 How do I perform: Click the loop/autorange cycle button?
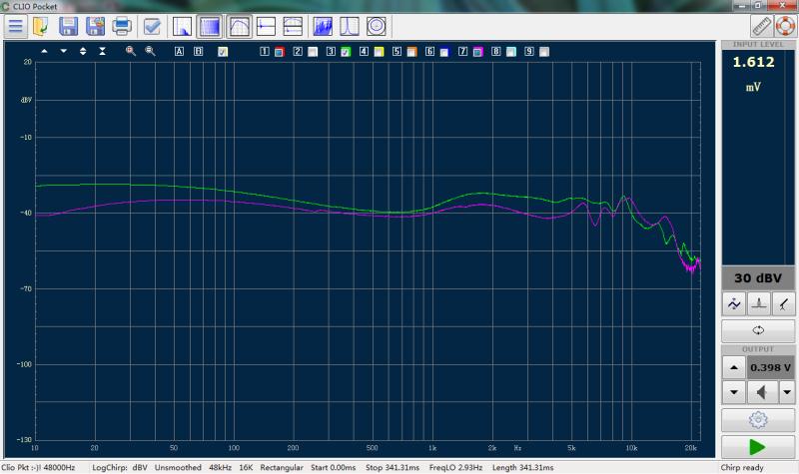tap(758, 331)
